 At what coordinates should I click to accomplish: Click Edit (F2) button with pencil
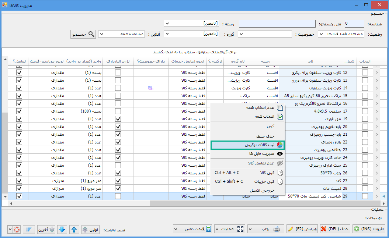coord(302,229)
